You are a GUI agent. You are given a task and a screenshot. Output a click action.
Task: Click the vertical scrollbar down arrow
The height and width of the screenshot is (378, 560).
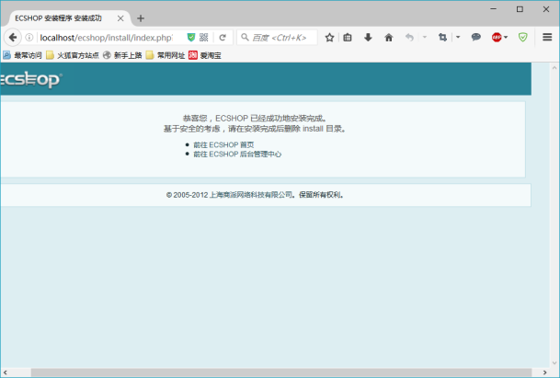click(554, 363)
